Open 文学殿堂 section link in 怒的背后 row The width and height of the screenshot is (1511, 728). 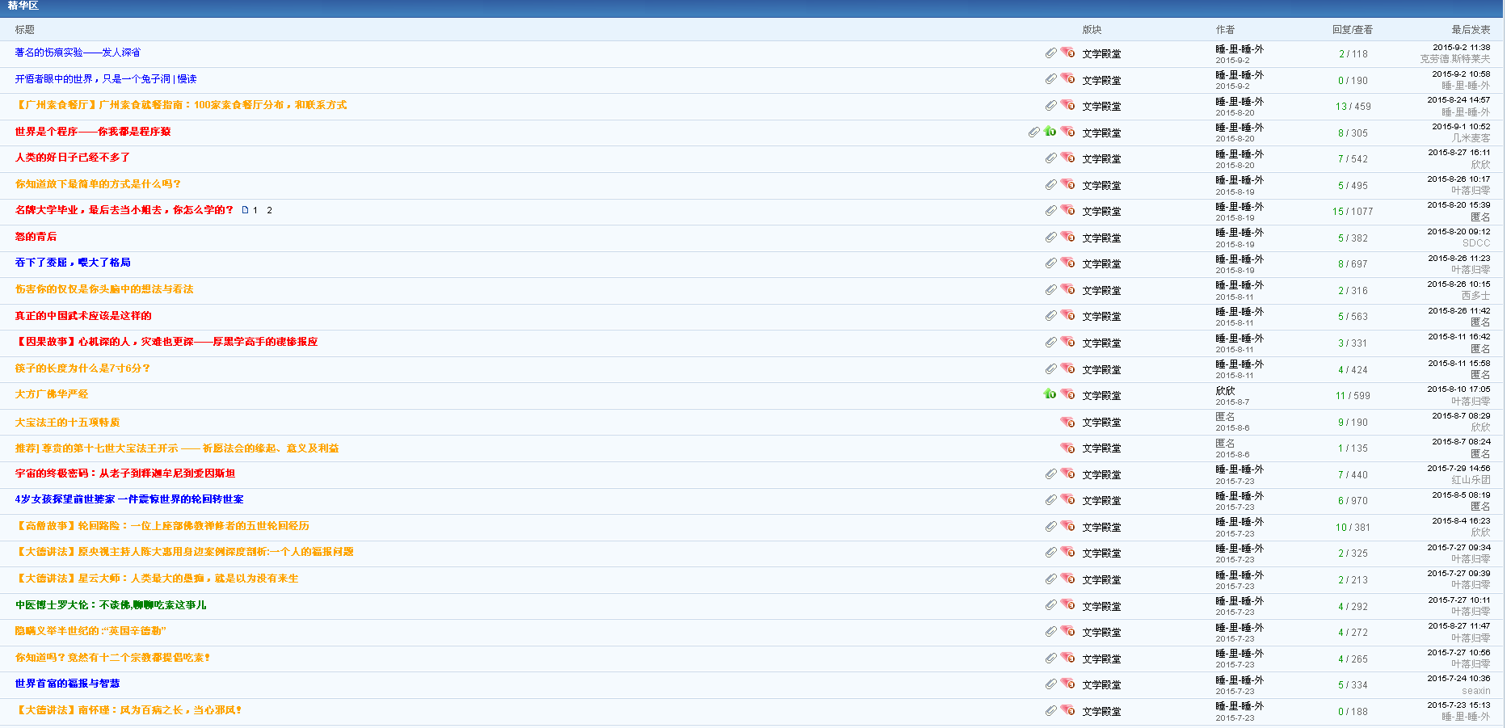pyautogui.click(x=1101, y=238)
